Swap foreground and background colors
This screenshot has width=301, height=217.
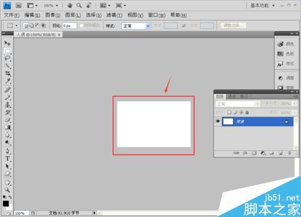[10, 197]
